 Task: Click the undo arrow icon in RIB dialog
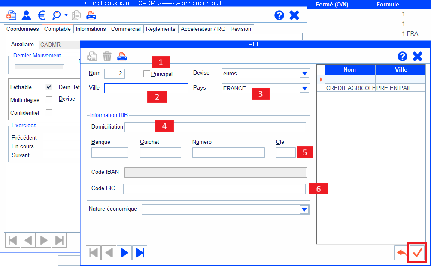[x=401, y=253]
